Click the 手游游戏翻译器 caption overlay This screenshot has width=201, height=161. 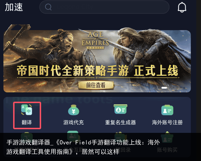coord(83,147)
